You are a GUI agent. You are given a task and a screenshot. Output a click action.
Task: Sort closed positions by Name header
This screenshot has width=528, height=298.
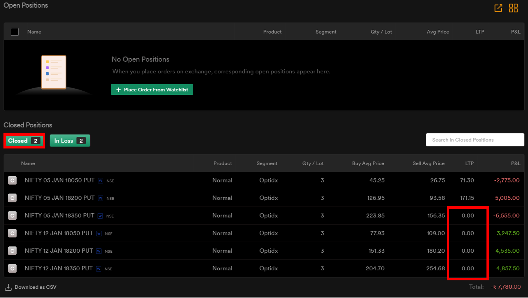click(28, 163)
